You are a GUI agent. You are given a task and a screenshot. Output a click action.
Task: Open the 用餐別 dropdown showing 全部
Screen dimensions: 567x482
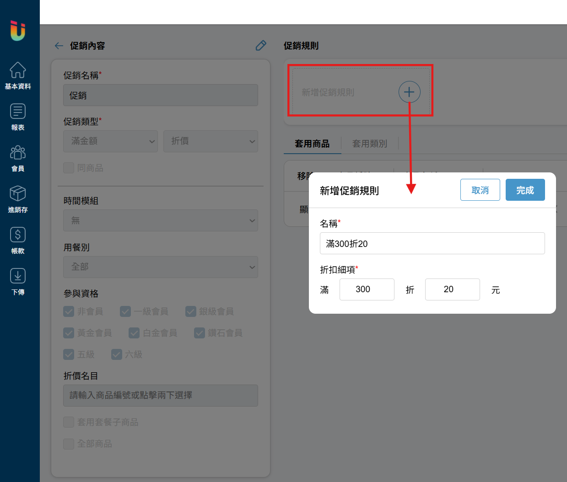(161, 267)
